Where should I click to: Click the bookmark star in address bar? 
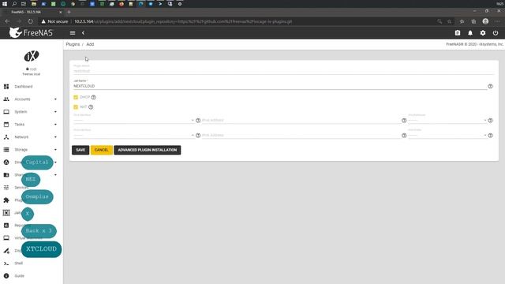449,21
